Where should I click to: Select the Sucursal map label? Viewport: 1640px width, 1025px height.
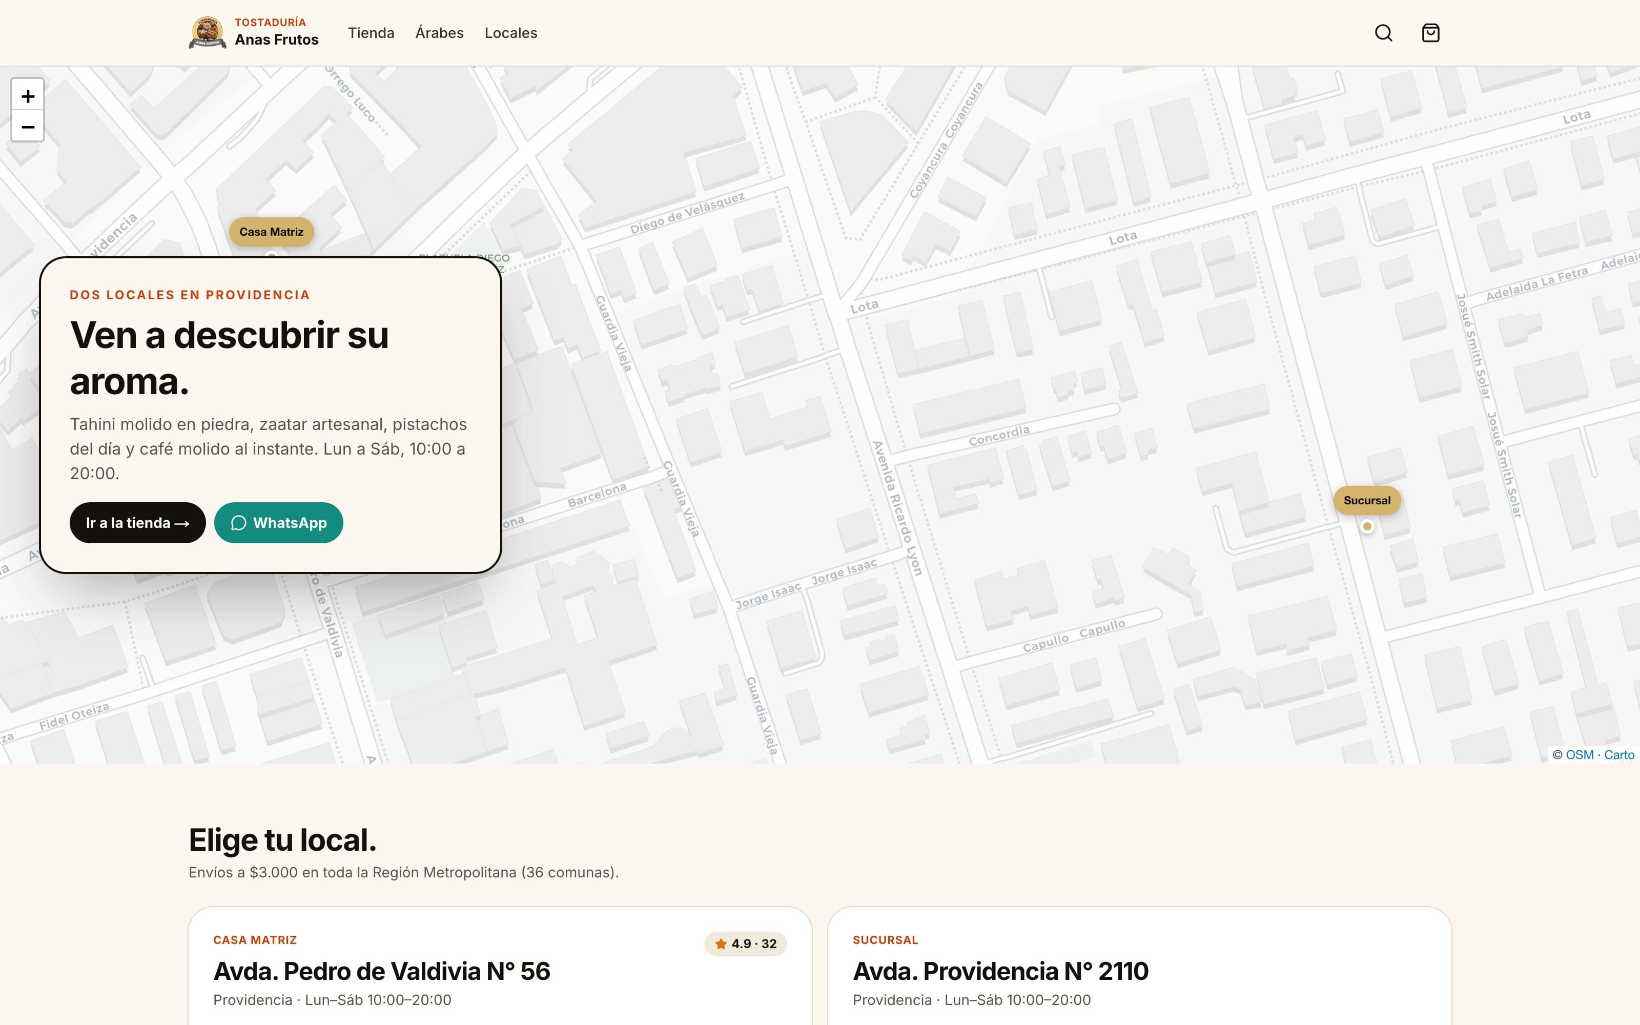[x=1367, y=500]
